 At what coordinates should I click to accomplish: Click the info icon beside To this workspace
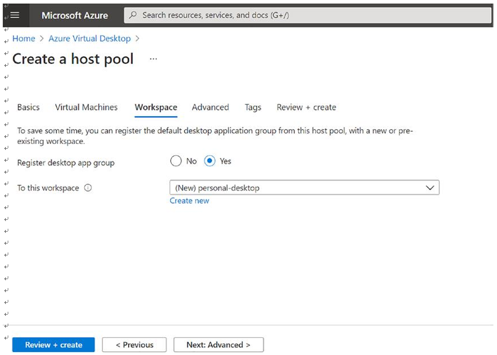(88, 188)
